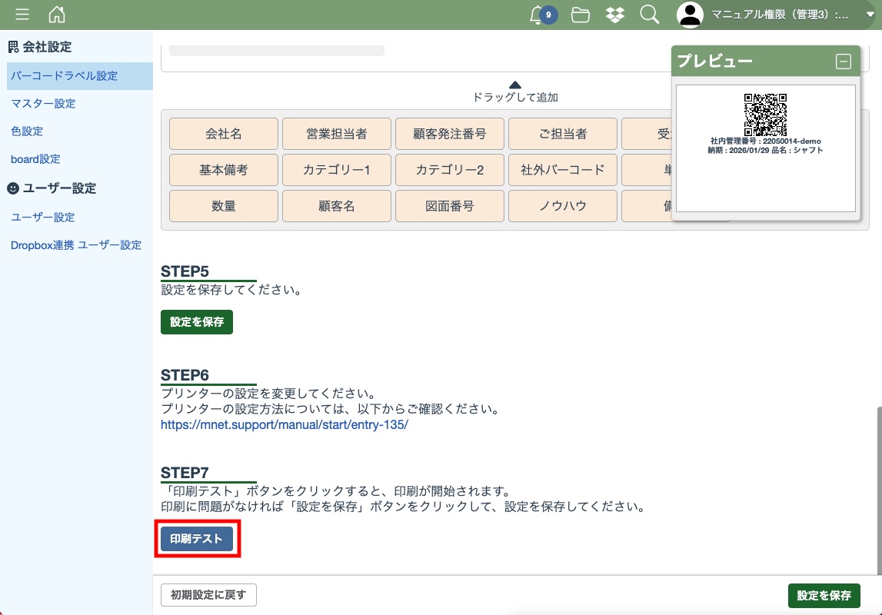Click the Dropbox icon

coord(615,15)
